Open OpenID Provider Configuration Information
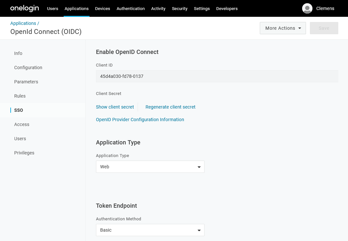 pyautogui.click(x=140, y=120)
